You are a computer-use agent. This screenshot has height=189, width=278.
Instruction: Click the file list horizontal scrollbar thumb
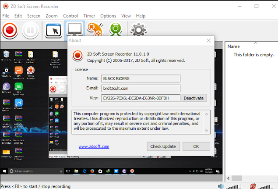click(x=236, y=178)
